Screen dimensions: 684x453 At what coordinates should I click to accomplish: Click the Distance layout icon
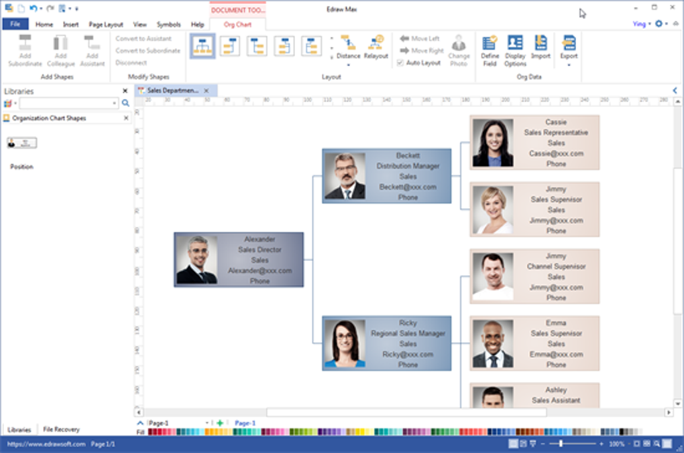click(x=348, y=43)
